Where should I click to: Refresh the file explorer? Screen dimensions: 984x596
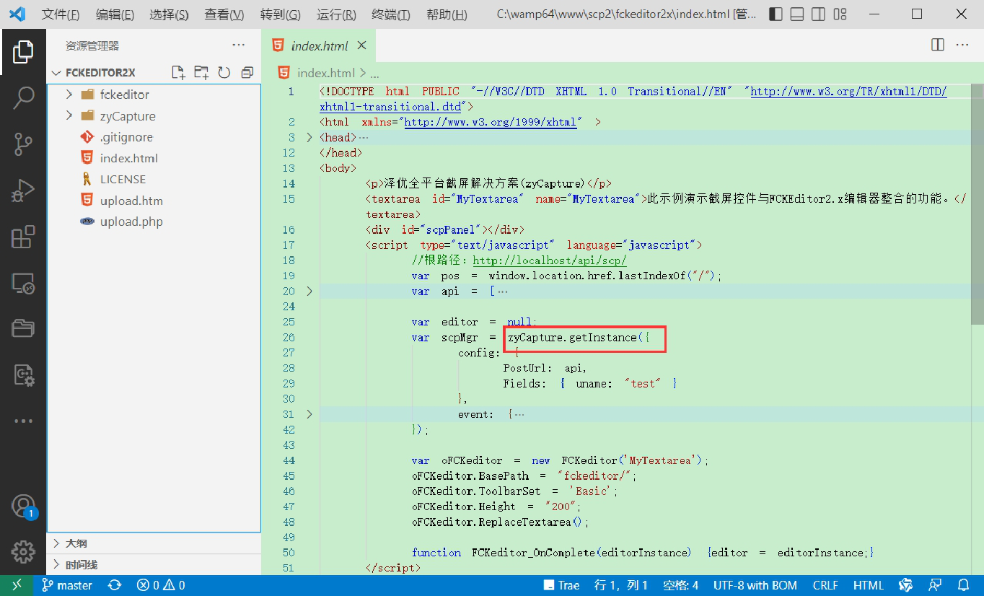click(x=224, y=72)
